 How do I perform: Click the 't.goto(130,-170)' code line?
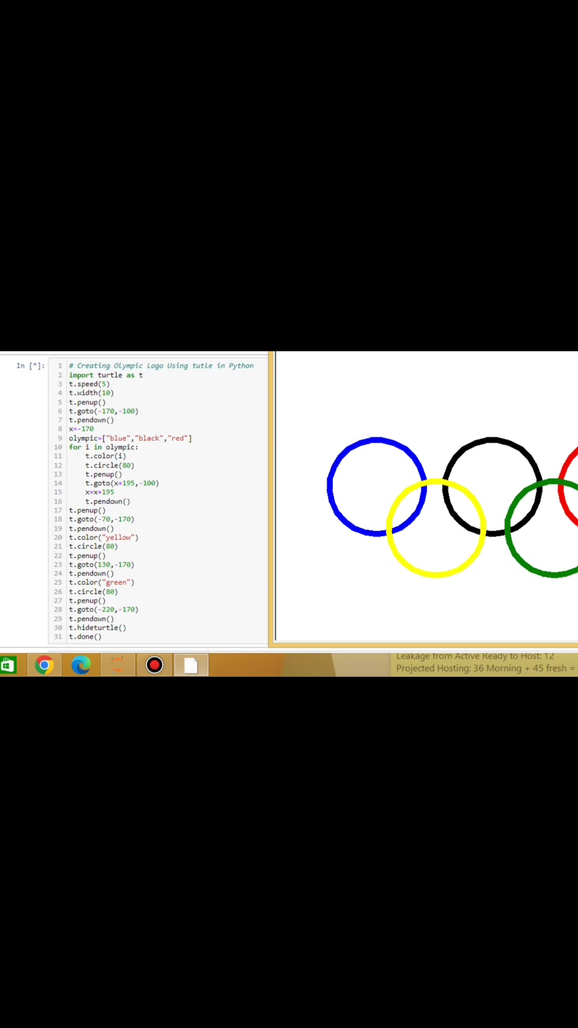coord(101,564)
